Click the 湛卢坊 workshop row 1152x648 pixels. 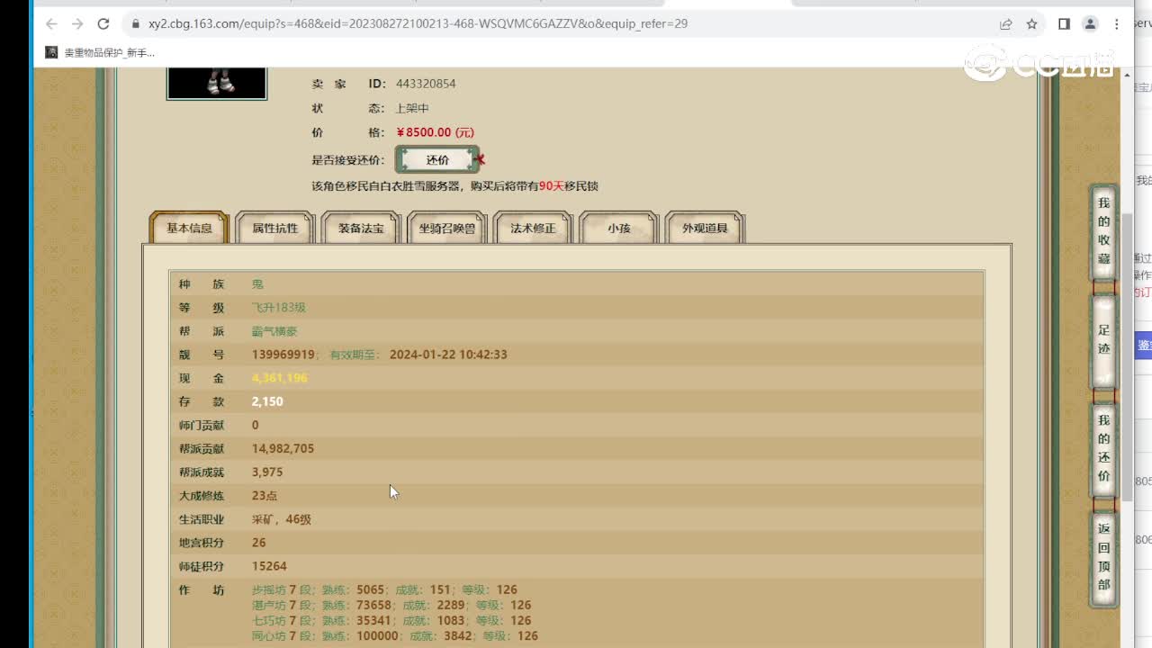click(x=391, y=606)
